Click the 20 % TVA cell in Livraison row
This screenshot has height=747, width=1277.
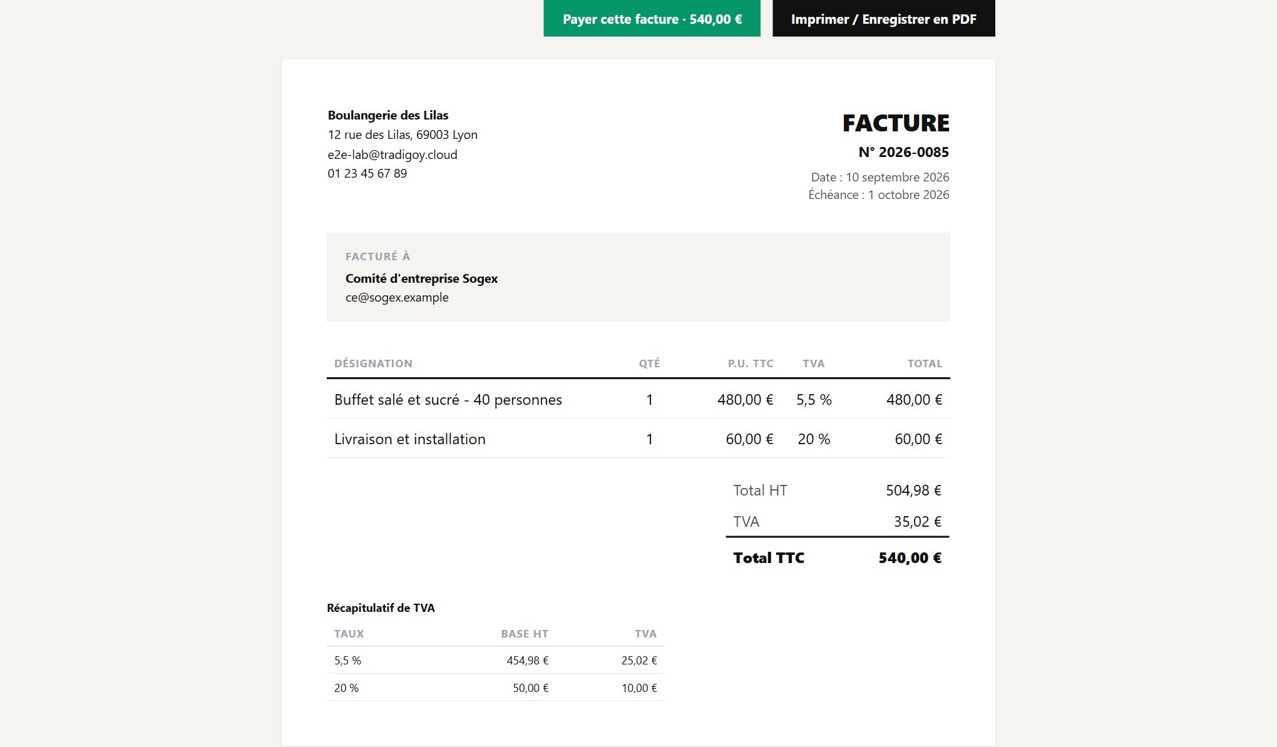click(814, 439)
